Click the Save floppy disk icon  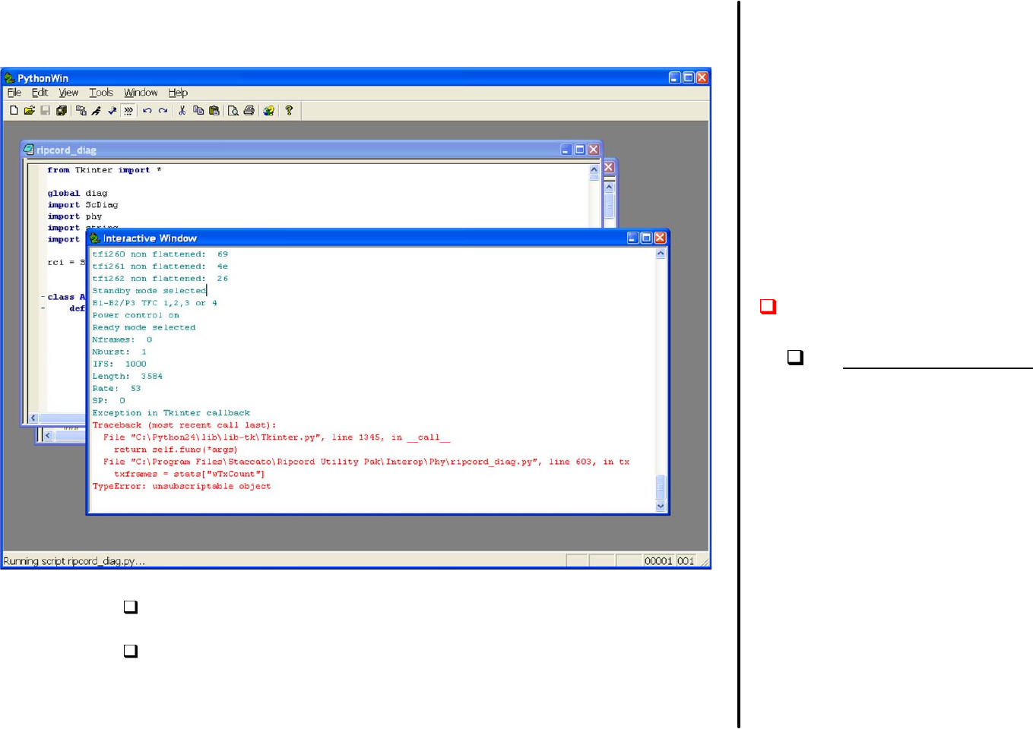(46, 111)
